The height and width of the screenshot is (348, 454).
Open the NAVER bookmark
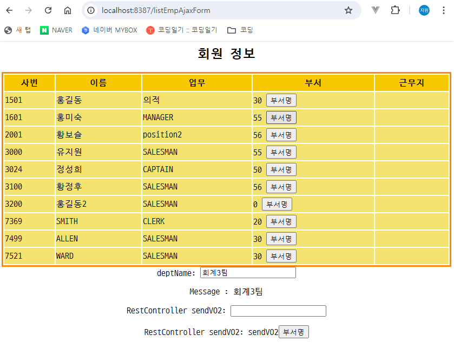tap(56, 30)
